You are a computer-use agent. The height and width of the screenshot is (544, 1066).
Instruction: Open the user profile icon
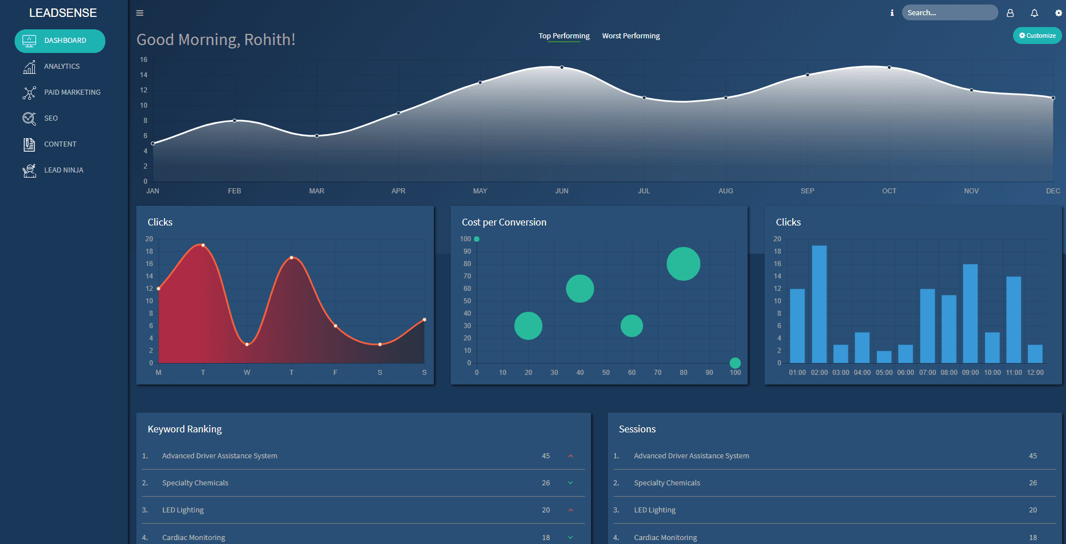[x=1010, y=12]
